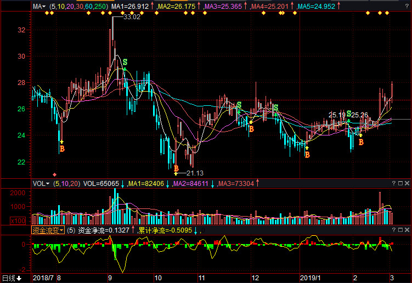Image resolution: width=412 pixels, height=283 pixels.
Task: Click month 9 on time axis
Action: (x=110, y=278)
